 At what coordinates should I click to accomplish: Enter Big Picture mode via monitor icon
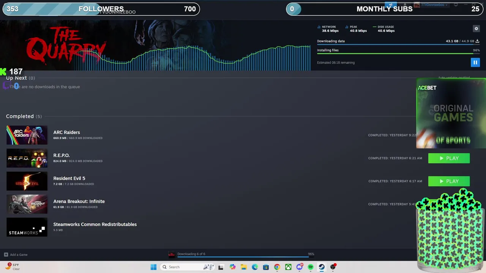[x=456, y=5]
